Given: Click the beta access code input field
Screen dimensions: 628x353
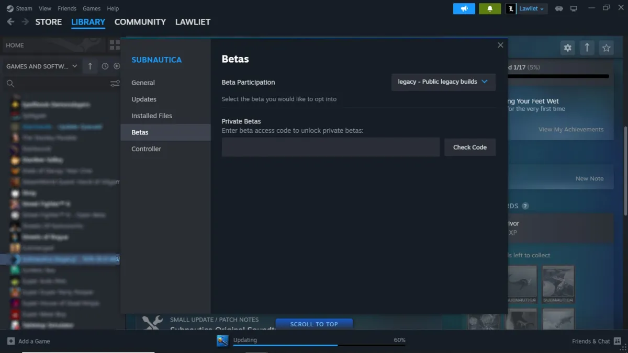Looking at the screenshot, I should 331,147.
